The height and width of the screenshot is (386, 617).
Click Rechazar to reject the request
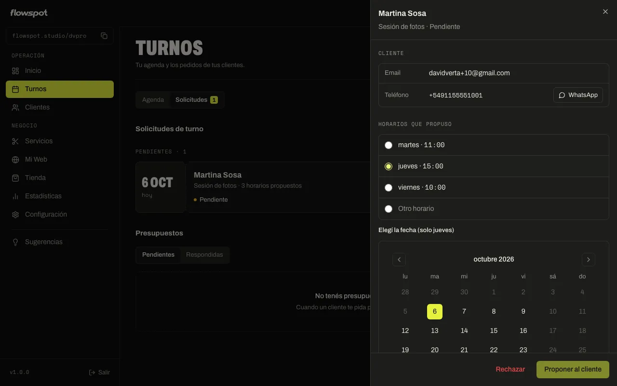[510, 370]
